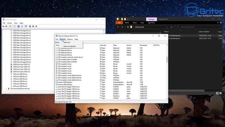Image resolution: width=225 pixels, height=127 pixels.
Task: Expand Universal Serial Bus devices node
Action: click(6, 89)
